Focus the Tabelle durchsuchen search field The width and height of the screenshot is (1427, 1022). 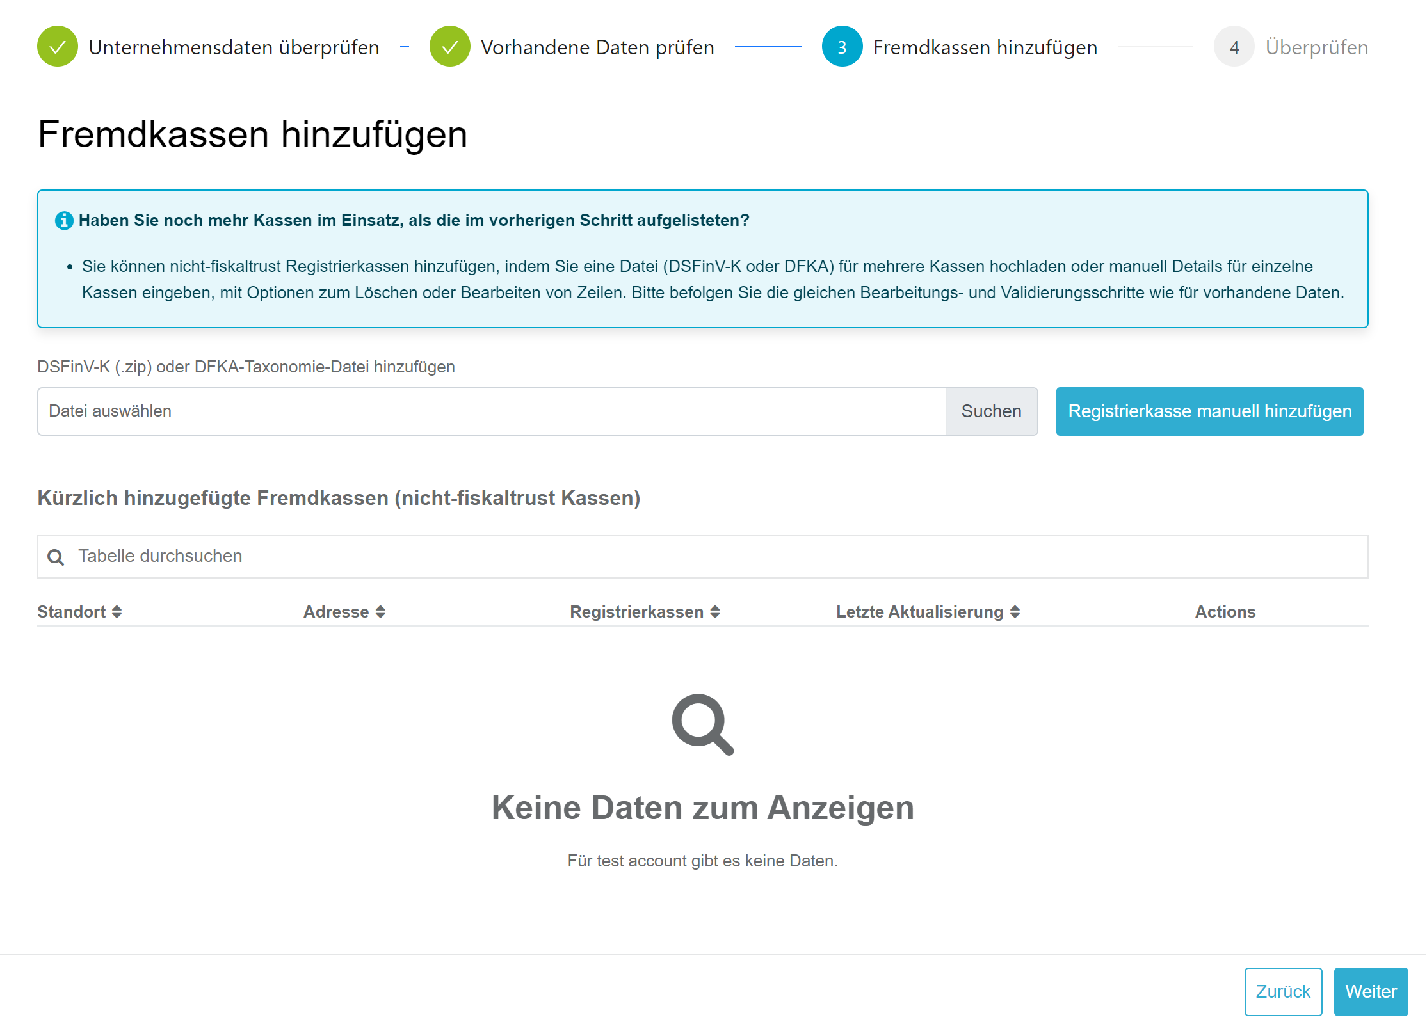pyautogui.click(x=702, y=557)
